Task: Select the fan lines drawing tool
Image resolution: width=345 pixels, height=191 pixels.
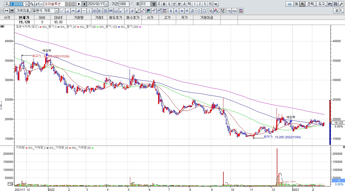Action: 79,11
